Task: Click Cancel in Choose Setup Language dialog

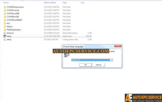Action: pos(99,65)
